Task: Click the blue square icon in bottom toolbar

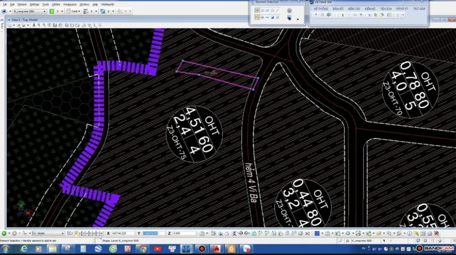Action: pyautogui.click(x=317, y=233)
